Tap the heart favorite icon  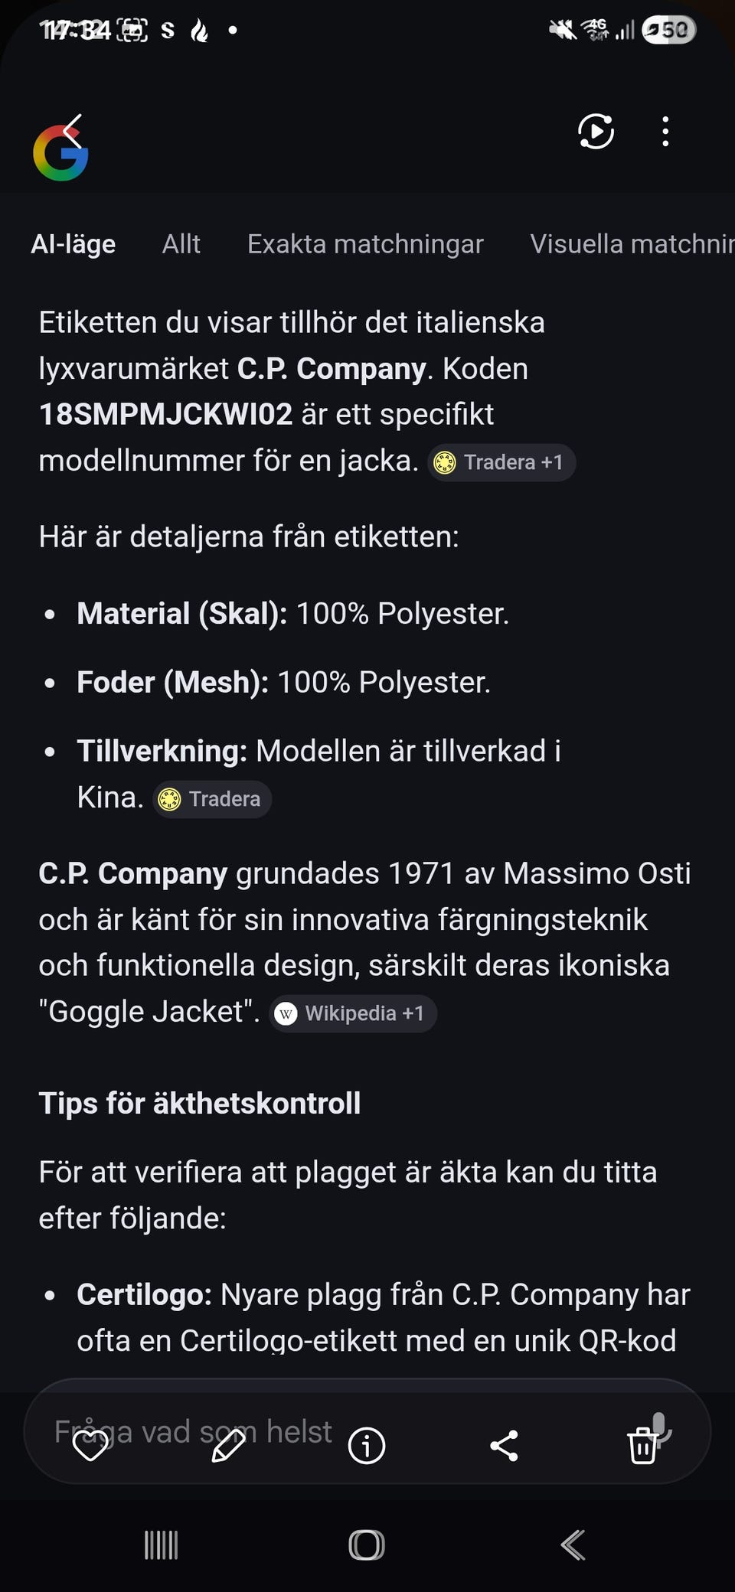click(x=90, y=1445)
